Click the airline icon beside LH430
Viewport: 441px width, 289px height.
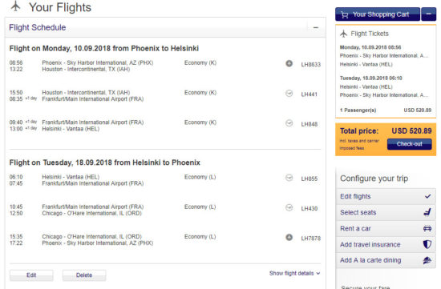click(x=289, y=207)
